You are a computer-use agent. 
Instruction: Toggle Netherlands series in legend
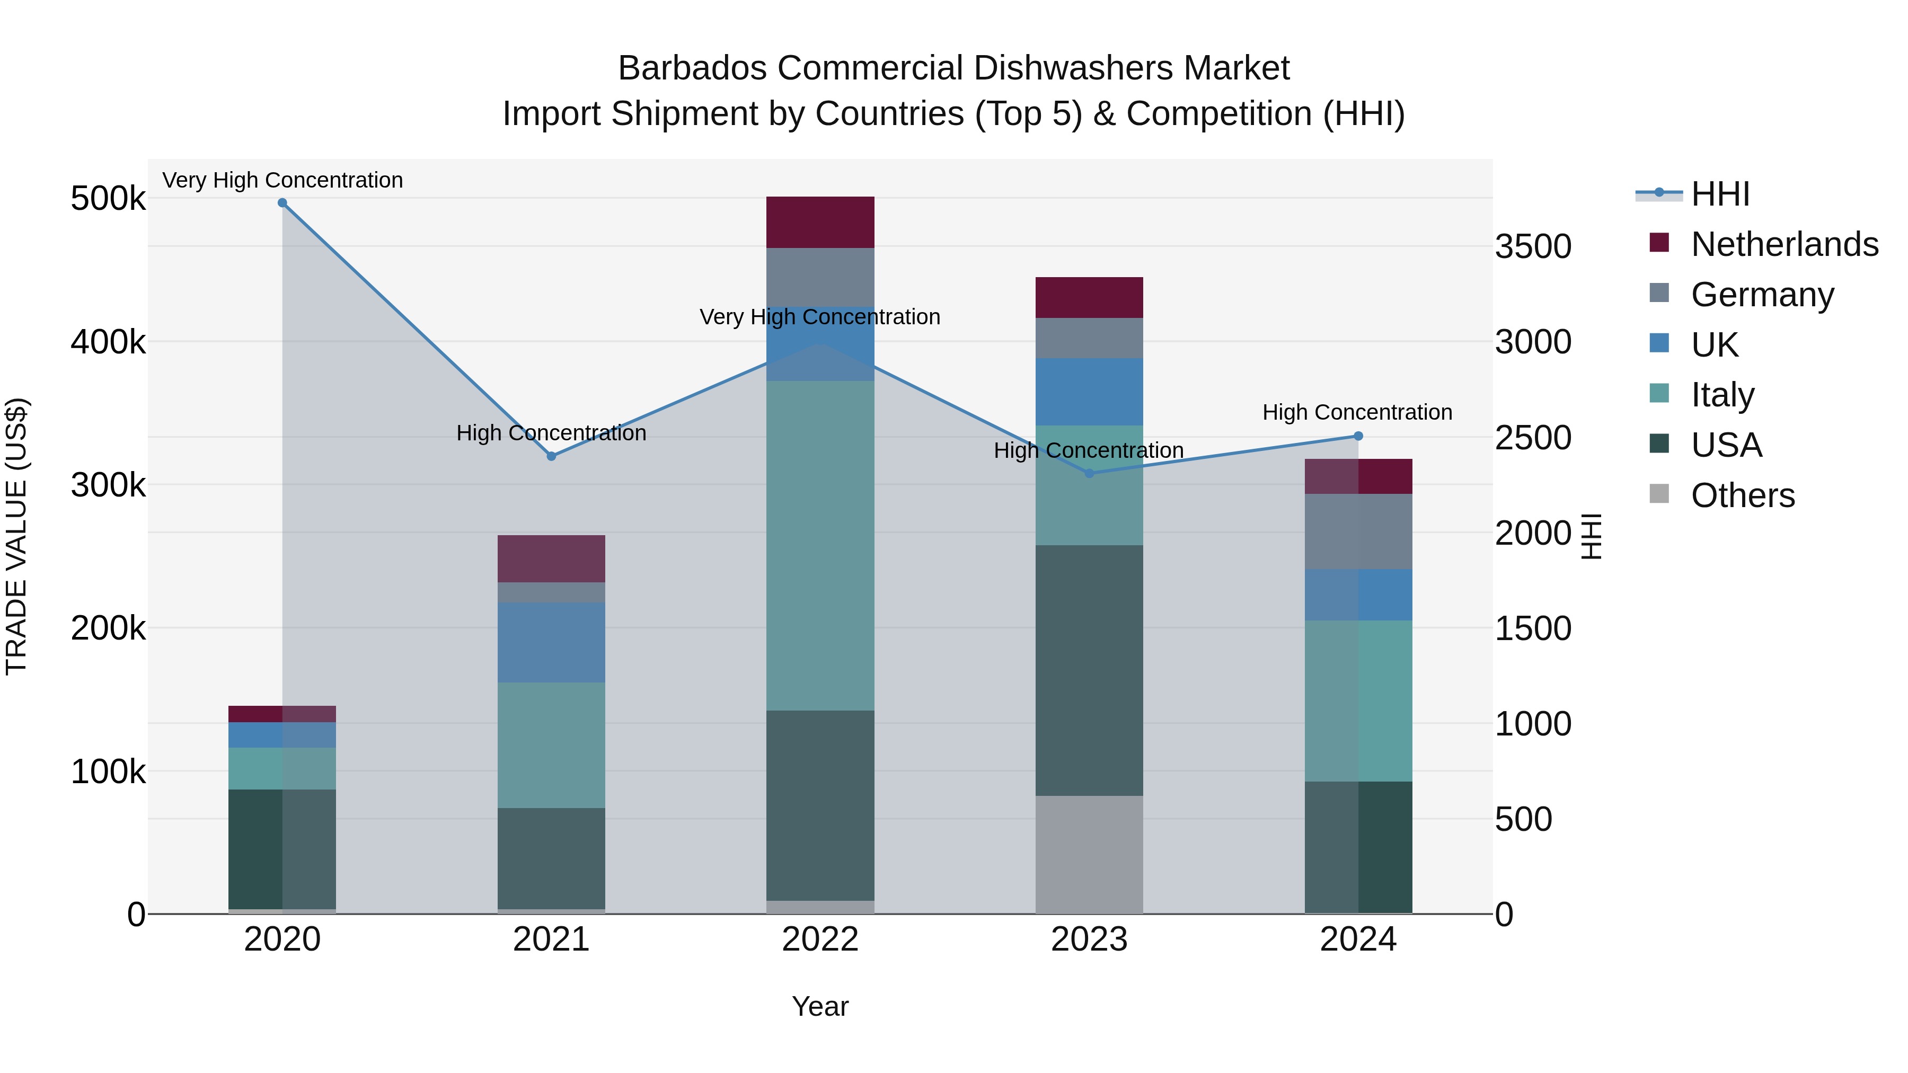(x=1763, y=244)
